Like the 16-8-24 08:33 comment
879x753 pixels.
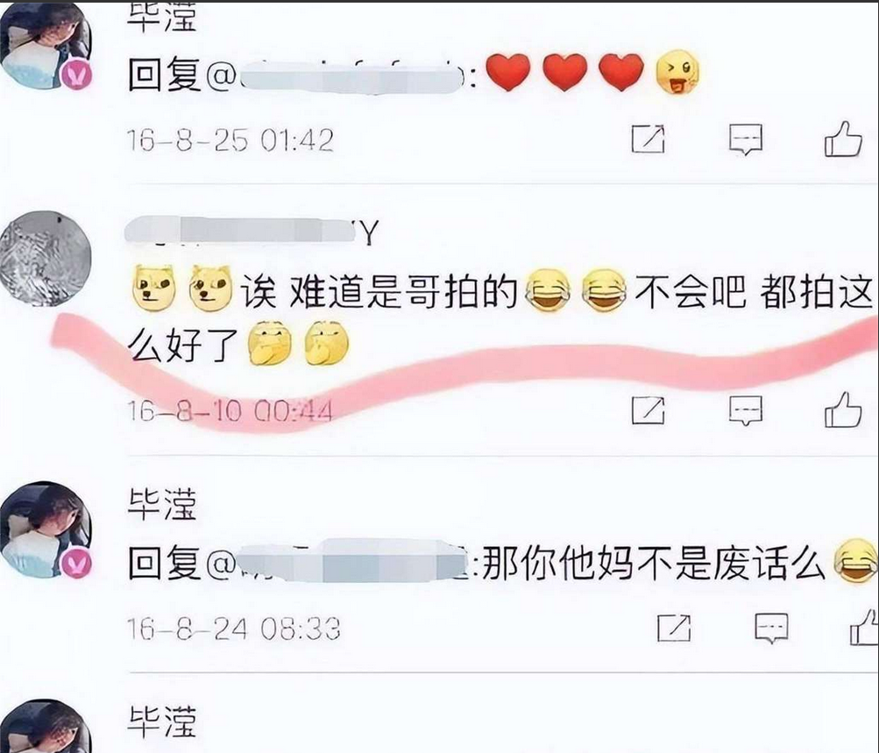click(x=865, y=628)
